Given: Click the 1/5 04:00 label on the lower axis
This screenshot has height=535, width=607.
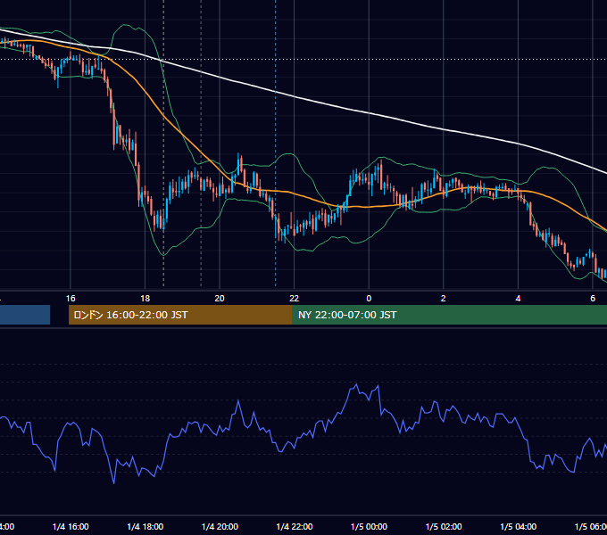Looking at the screenshot, I should tap(519, 526).
